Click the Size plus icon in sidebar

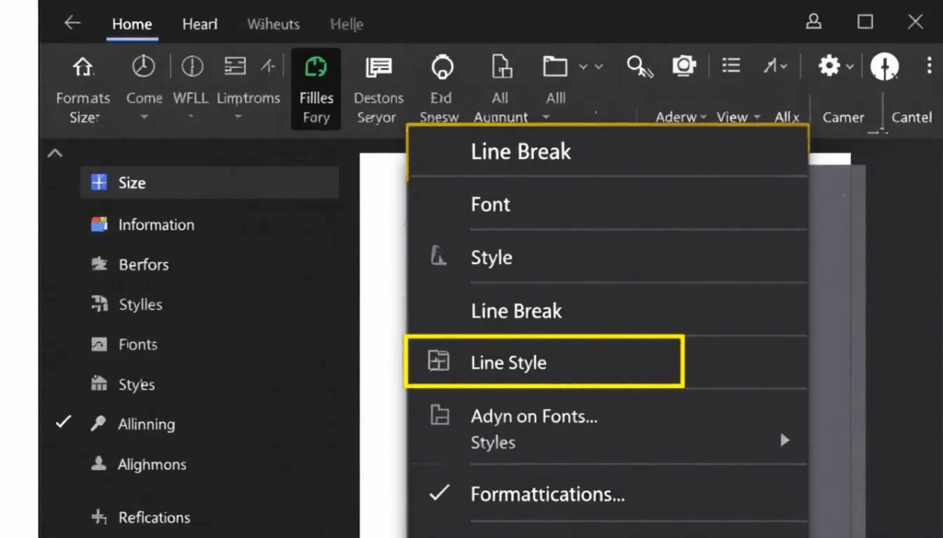click(x=99, y=182)
